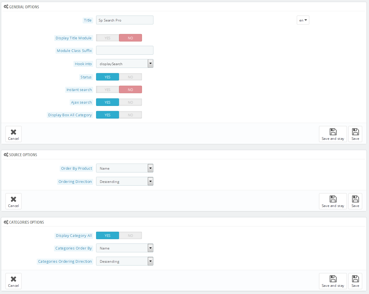Click the Status label
Viewport: 369px width, 294px height.
[x=86, y=77]
